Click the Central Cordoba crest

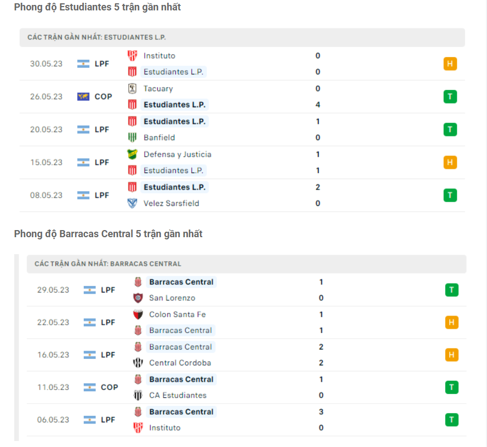pyautogui.click(x=138, y=363)
